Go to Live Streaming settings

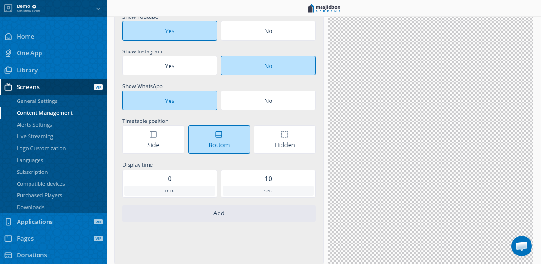point(35,136)
